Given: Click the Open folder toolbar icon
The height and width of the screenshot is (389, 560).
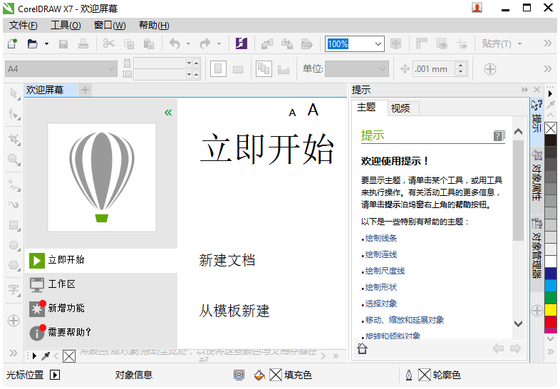Looking at the screenshot, I should pos(33,43).
